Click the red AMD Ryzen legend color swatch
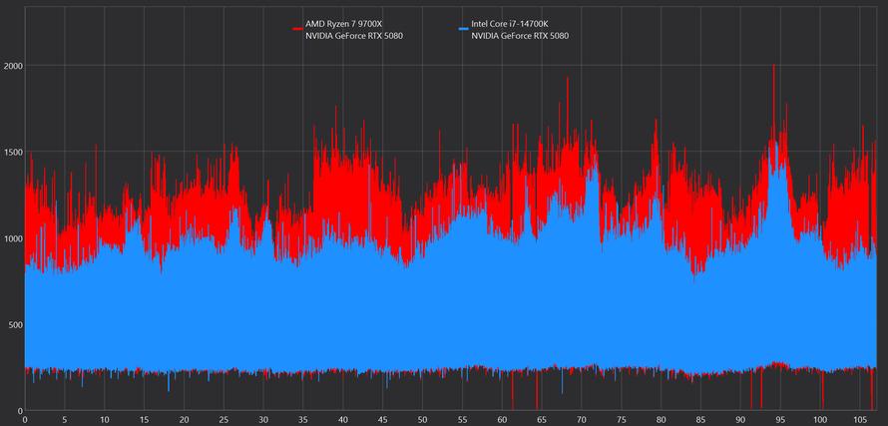 point(297,30)
